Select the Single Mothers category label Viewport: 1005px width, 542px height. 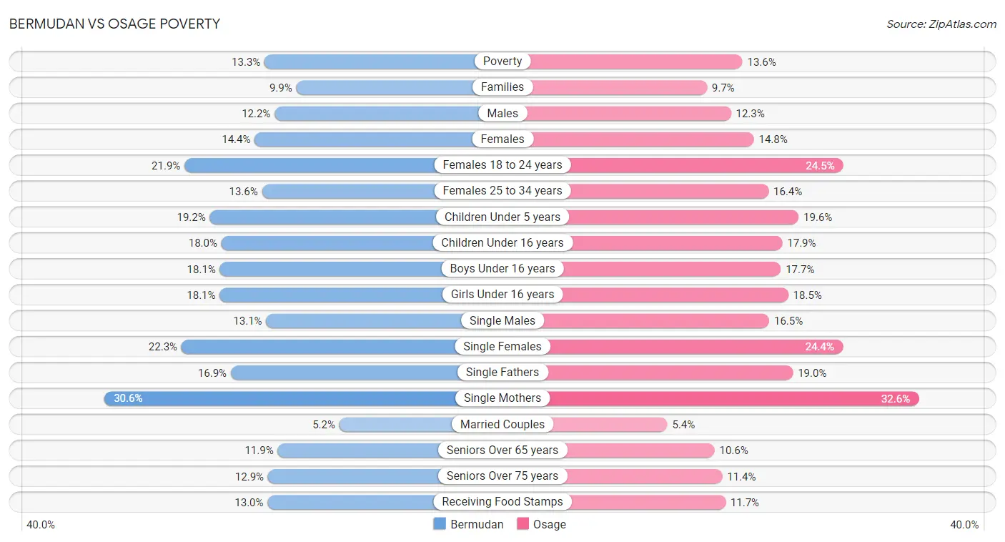pos(502,398)
